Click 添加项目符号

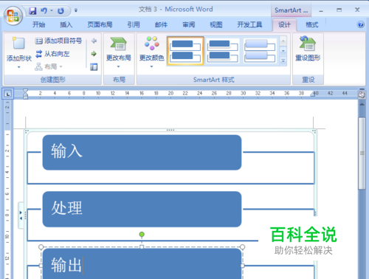(58, 41)
